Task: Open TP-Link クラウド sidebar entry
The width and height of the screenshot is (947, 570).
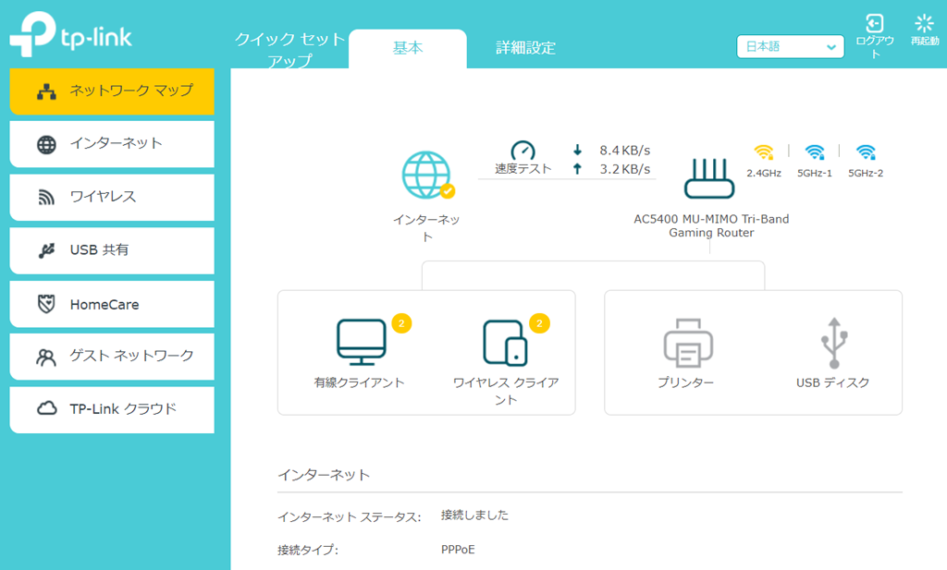Action: point(112,409)
